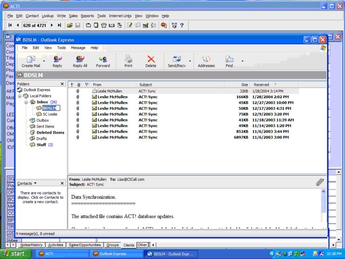Screen dimensions: 345x259
Task: Click the paperclip attachment icon in preview
Action: coord(320,182)
